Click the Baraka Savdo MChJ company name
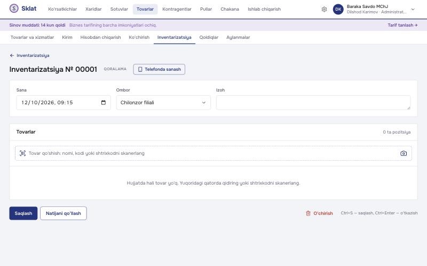Image resolution: width=427 pixels, height=266 pixels. (x=367, y=6)
